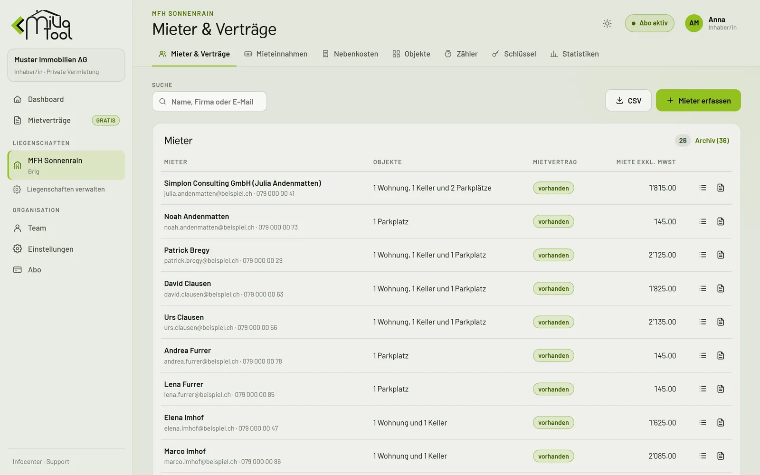Open contract document icon for Noah Andenmatten
This screenshot has height=475, width=760.
721,221
